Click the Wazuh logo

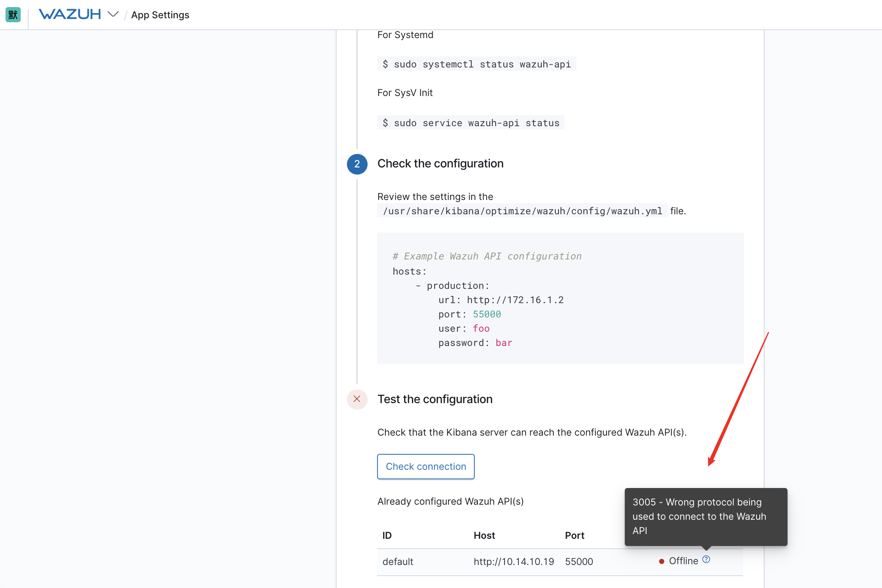(70, 14)
